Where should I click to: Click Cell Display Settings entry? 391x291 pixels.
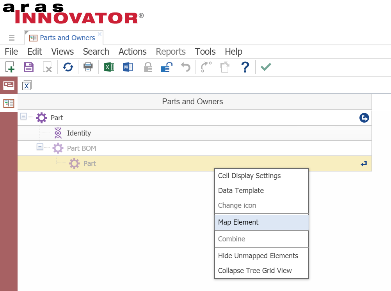[249, 176]
